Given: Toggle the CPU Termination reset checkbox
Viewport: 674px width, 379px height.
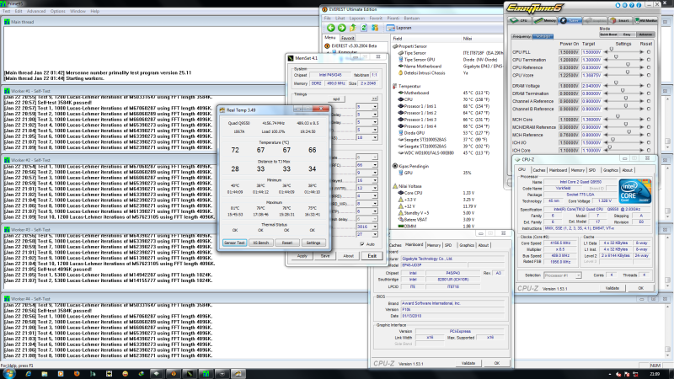Looking at the screenshot, I should pyautogui.click(x=649, y=60).
